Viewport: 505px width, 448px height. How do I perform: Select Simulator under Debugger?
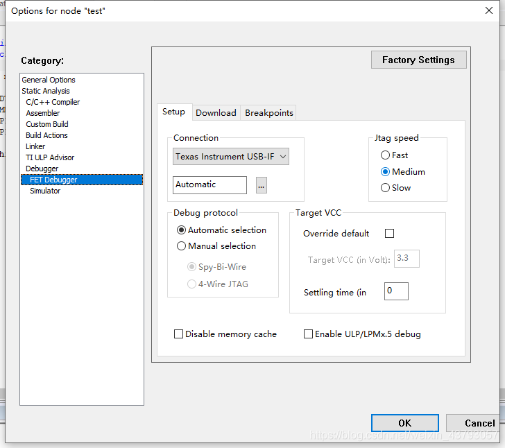point(45,191)
